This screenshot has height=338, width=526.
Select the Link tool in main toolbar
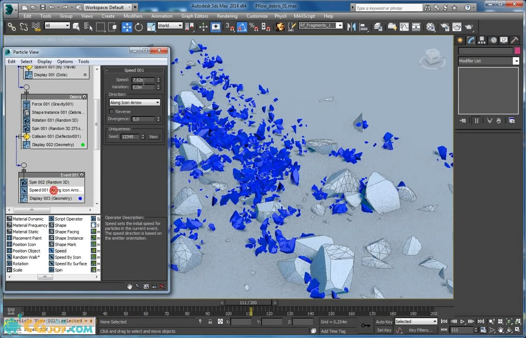pyautogui.click(x=12, y=27)
